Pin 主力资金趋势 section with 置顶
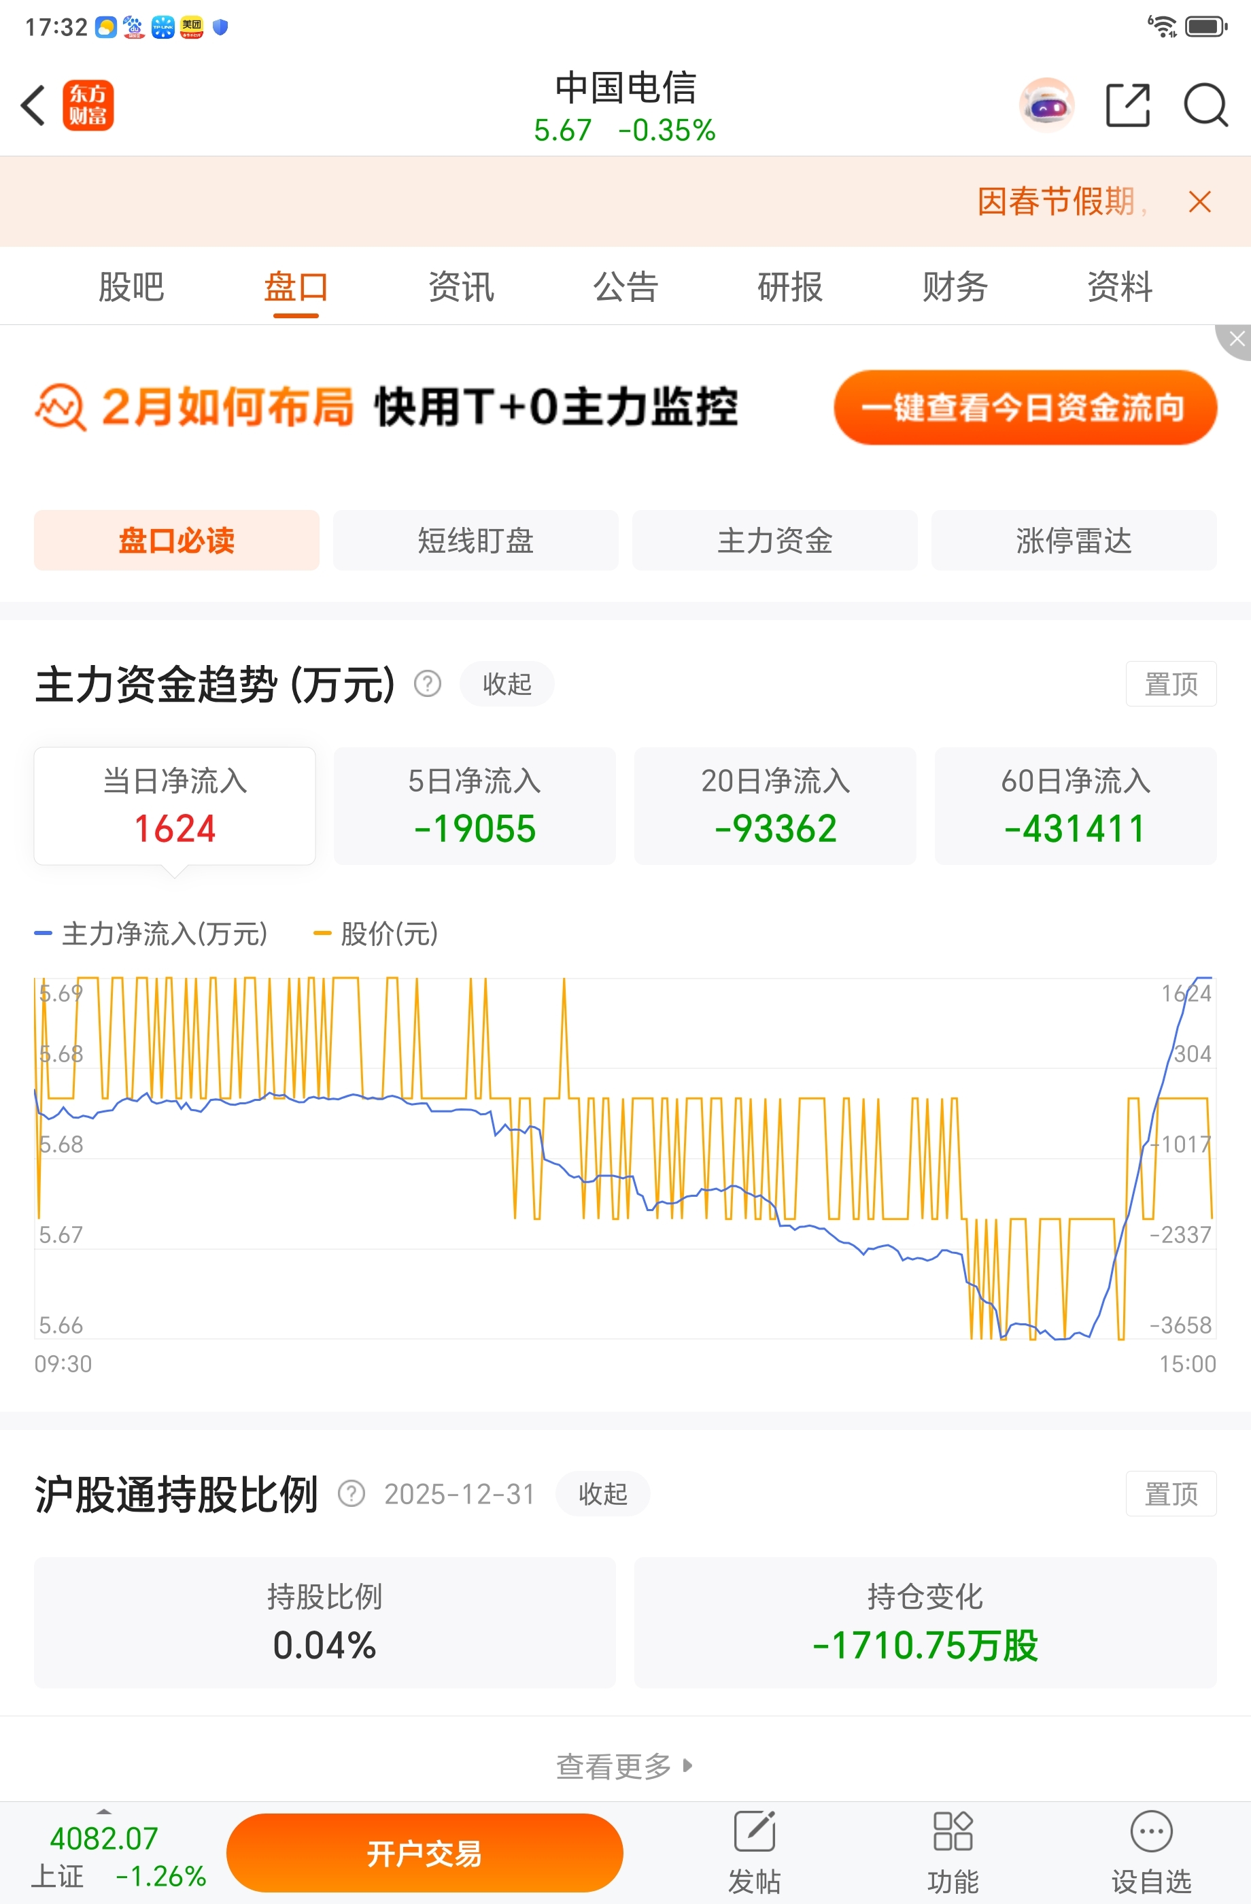Image resolution: width=1251 pixels, height=1904 pixels. pos(1171,684)
